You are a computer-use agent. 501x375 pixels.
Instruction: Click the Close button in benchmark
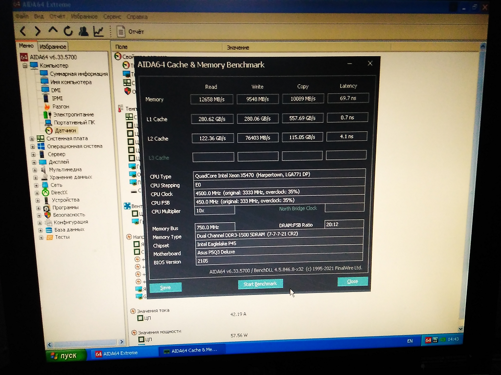[352, 281]
